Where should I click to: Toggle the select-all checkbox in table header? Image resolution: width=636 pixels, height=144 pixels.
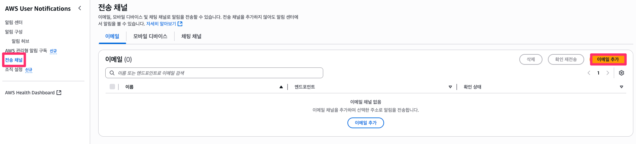pyautogui.click(x=112, y=87)
